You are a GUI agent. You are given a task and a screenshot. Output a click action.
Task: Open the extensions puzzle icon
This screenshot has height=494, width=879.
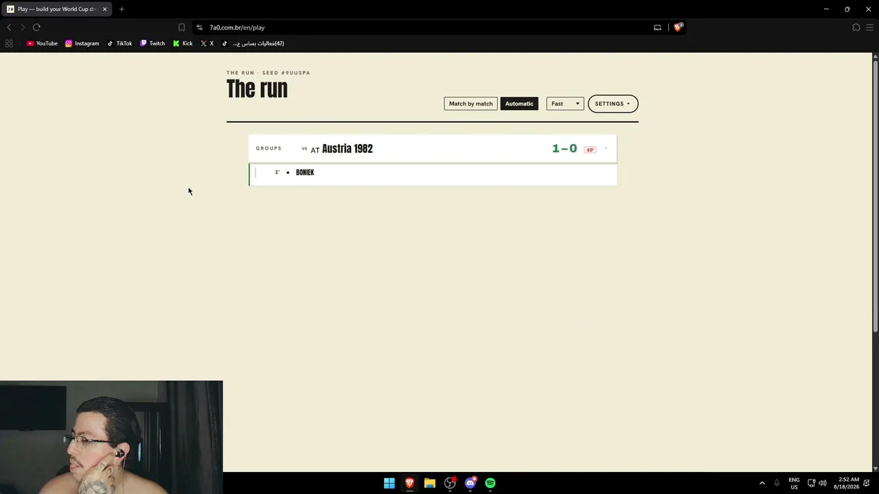pyautogui.click(x=856, y=27)
